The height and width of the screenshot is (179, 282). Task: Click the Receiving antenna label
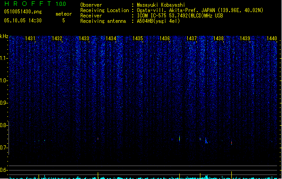[103, 21]
